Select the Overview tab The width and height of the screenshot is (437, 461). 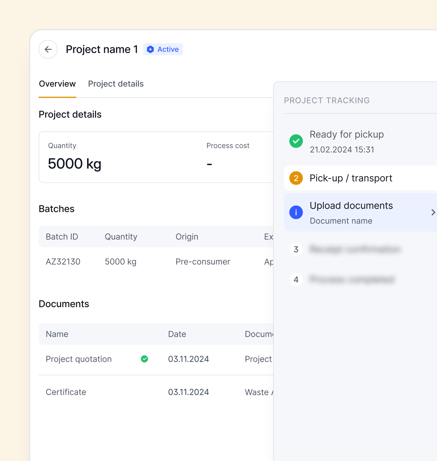pos(57,84)
